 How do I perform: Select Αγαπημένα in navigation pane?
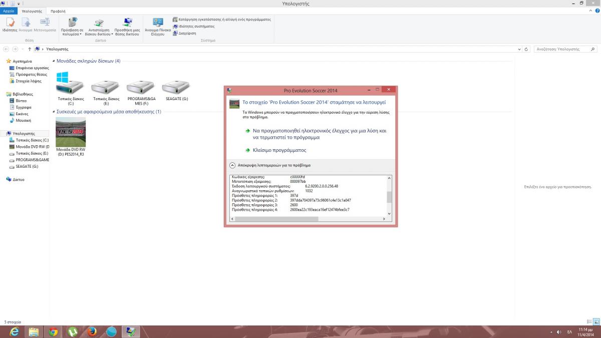pyautogui.click(x=19, y=61)
